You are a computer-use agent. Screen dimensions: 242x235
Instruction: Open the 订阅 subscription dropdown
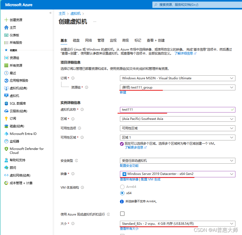coord(177,78)
